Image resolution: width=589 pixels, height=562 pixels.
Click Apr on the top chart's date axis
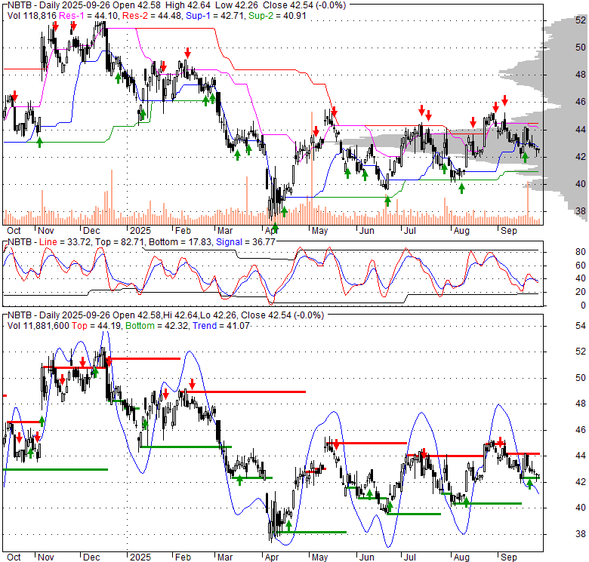click(272, 231)
